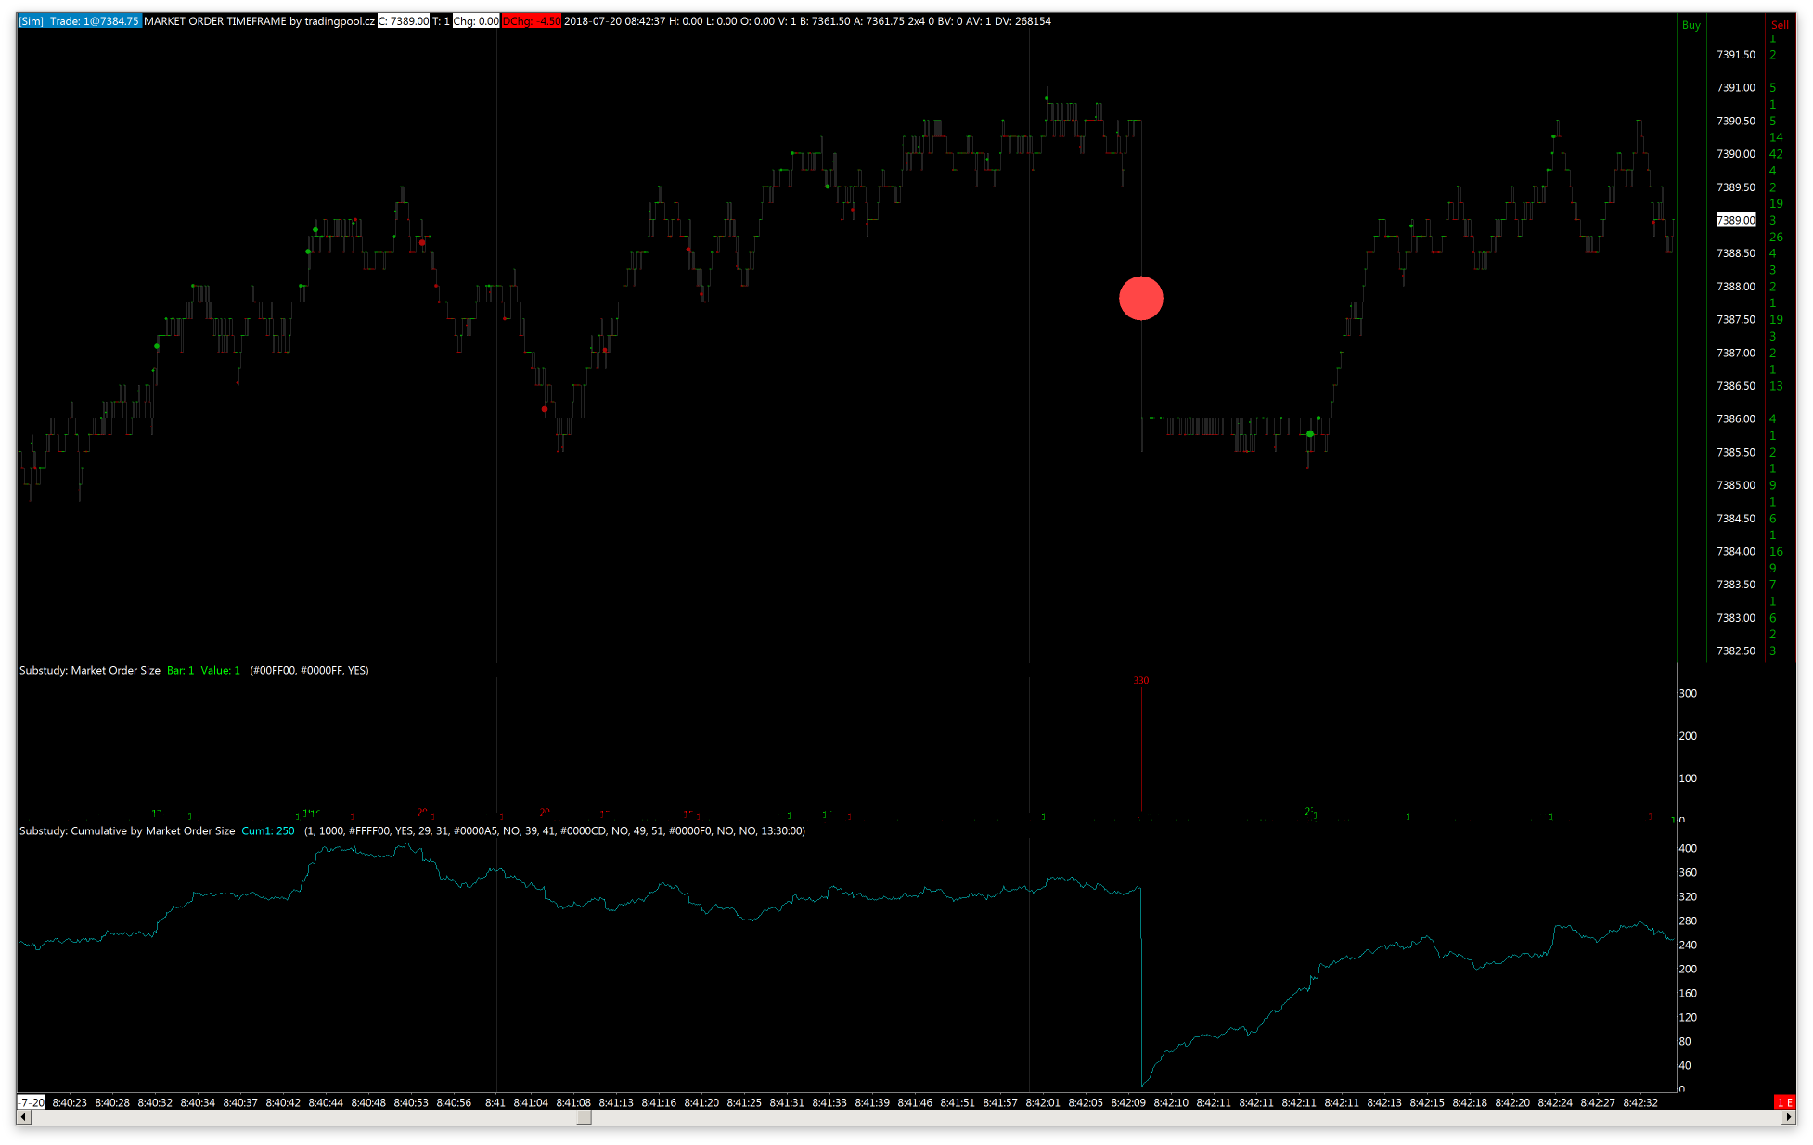The image size is (1813, 1145).
Task: Click the 8:42:24 time axis label
Action: (1555, 1102)
